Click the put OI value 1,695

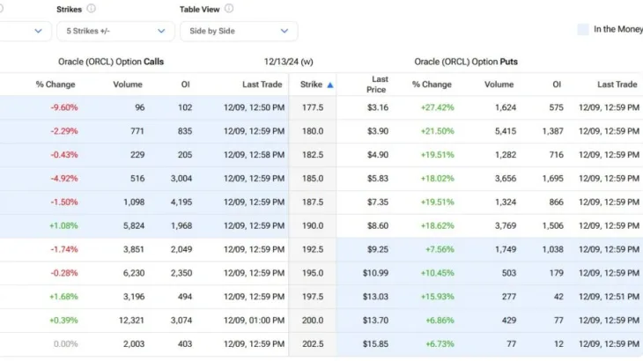click(x=553, y=179)
